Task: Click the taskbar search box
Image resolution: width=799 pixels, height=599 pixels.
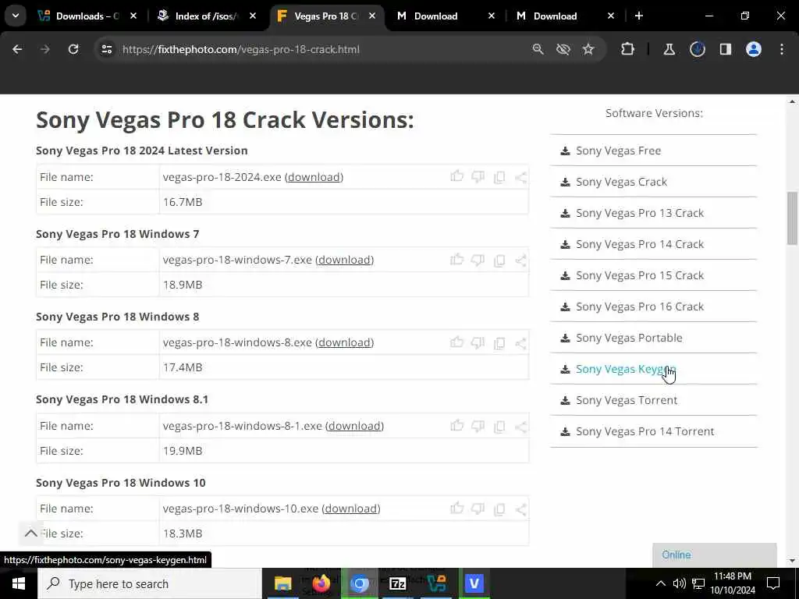Action: tap(150, 583)
